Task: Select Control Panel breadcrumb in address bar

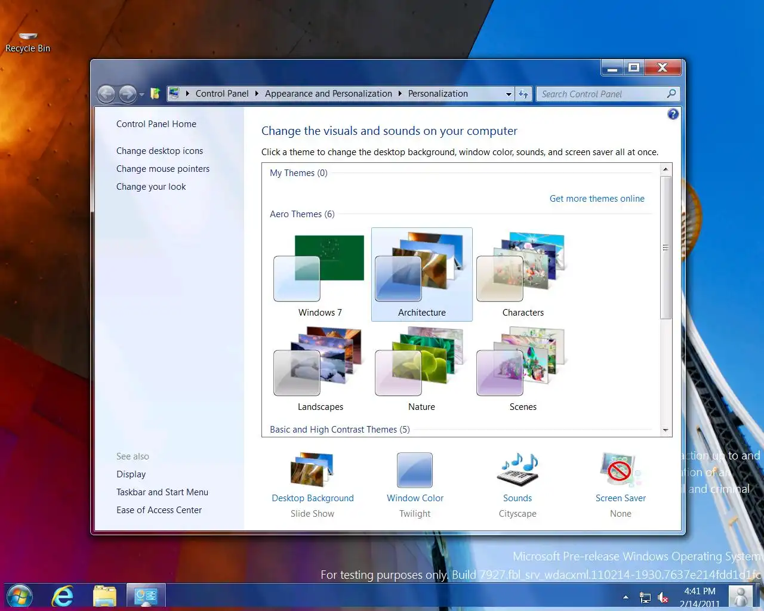Action: (222, 94)
